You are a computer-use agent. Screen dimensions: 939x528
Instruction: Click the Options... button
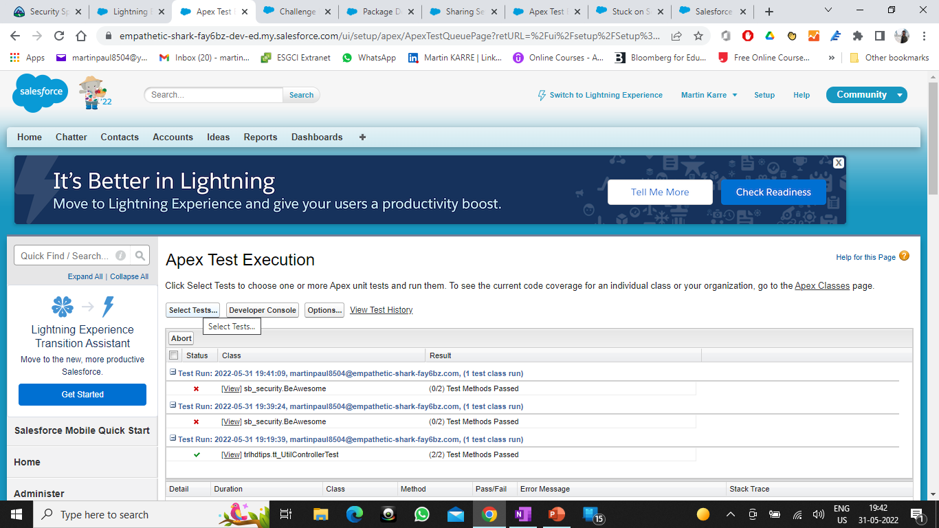click(324, 310)
